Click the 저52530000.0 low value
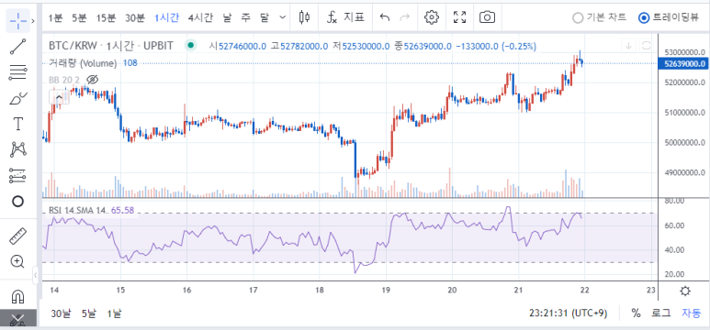Viewport: 710px width, 330px height. 361,46
